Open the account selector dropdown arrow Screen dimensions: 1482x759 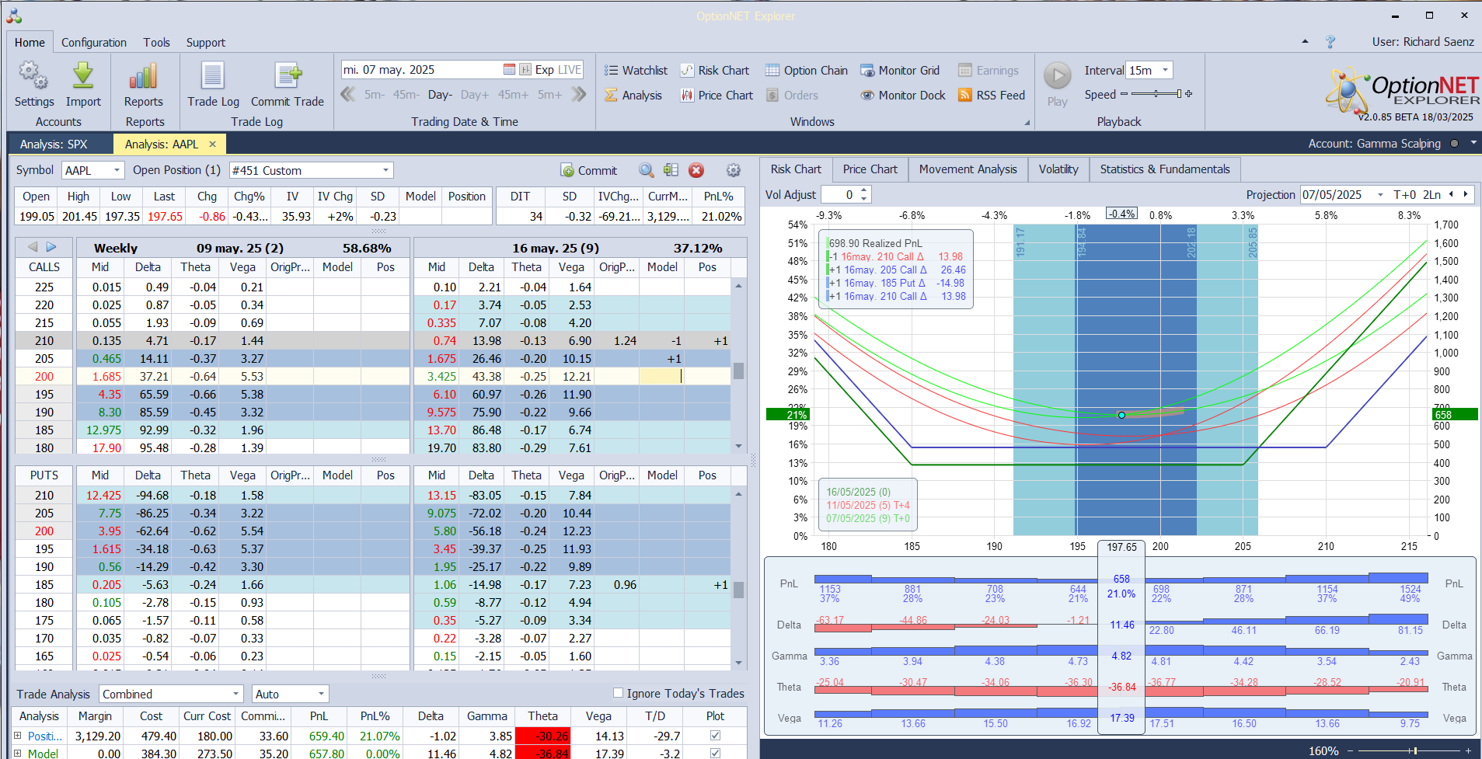point(1473,143)
